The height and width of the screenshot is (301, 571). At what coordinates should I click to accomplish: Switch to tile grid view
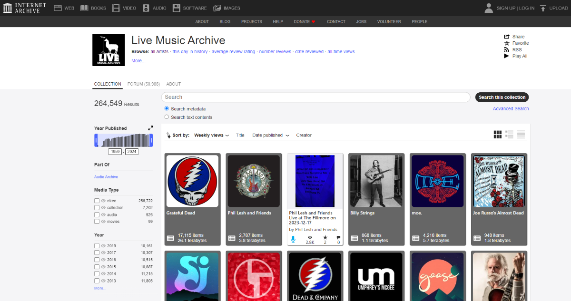pos(498,135)
